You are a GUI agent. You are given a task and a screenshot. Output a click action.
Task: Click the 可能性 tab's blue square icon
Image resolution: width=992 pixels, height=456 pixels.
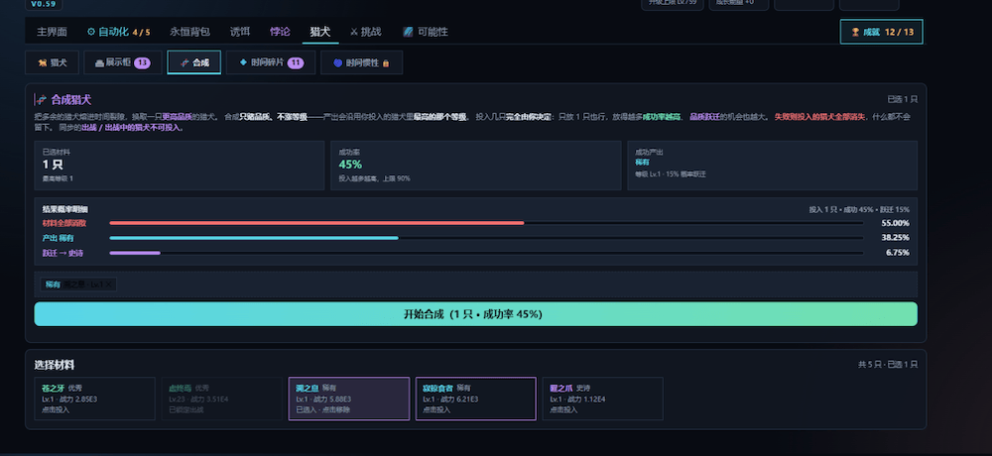click(408, 32)
